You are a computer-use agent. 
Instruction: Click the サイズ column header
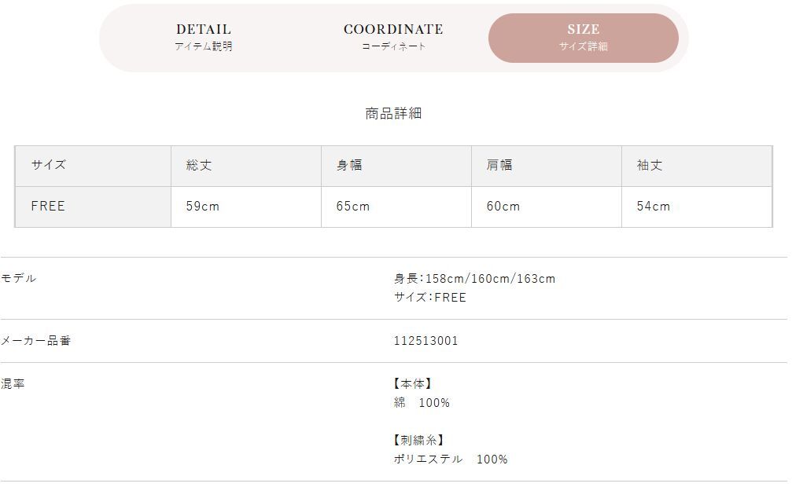coord(93,166)
